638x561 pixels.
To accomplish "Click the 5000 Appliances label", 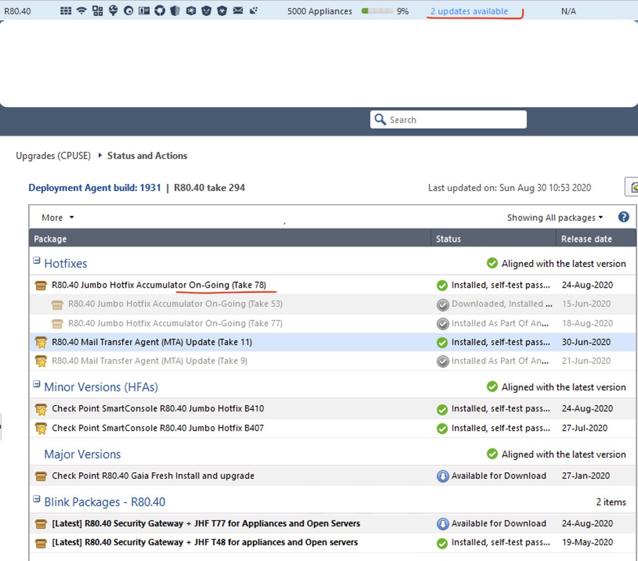I will (x=319, y=11).
